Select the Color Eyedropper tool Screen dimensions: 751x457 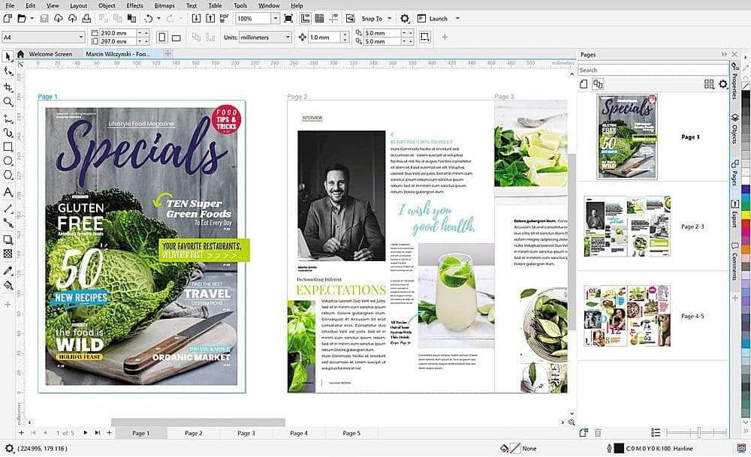(8, 269)
